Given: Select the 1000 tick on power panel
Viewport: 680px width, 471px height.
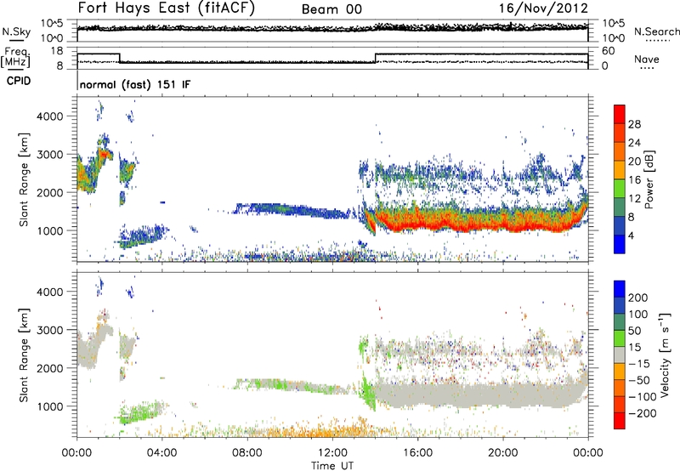Looking at the screenshot, I should click(x=49, y=230).
